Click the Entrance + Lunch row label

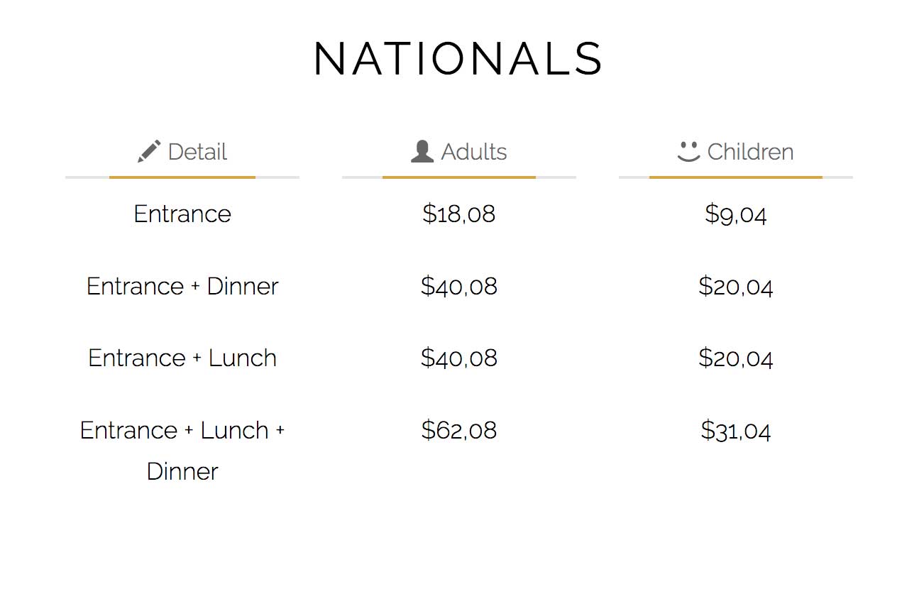(x=182, y=358)
